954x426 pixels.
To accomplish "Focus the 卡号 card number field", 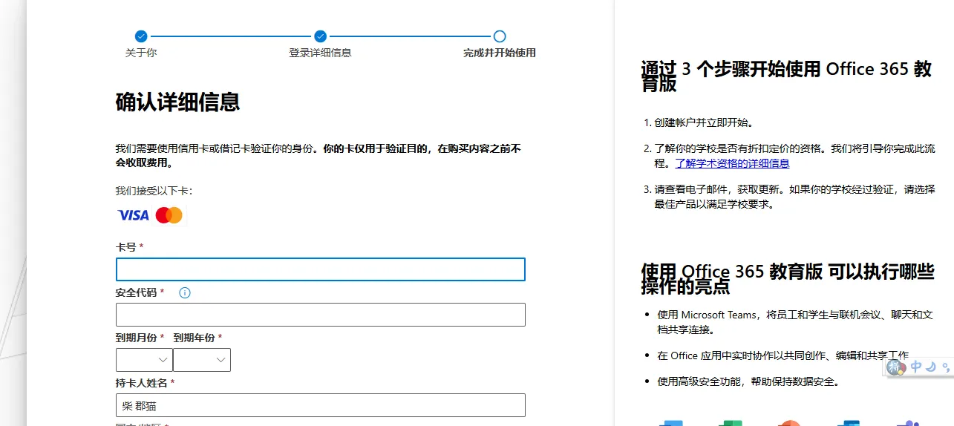I will coord(320,269).
